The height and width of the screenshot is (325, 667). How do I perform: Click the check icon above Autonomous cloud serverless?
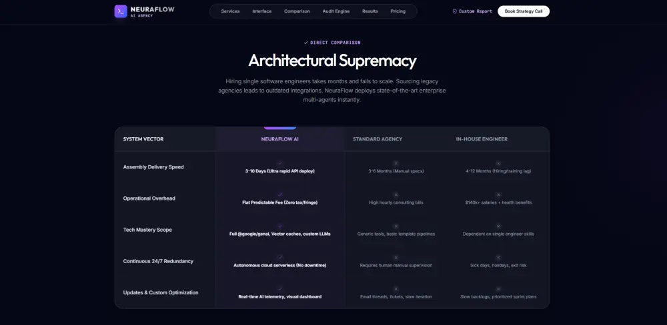click(x=280, y=258)
